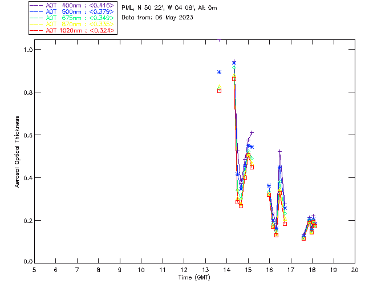365x292 pixels.
Task: Click the AOT 870nm yellow legend entry
Action: point(72,24)
